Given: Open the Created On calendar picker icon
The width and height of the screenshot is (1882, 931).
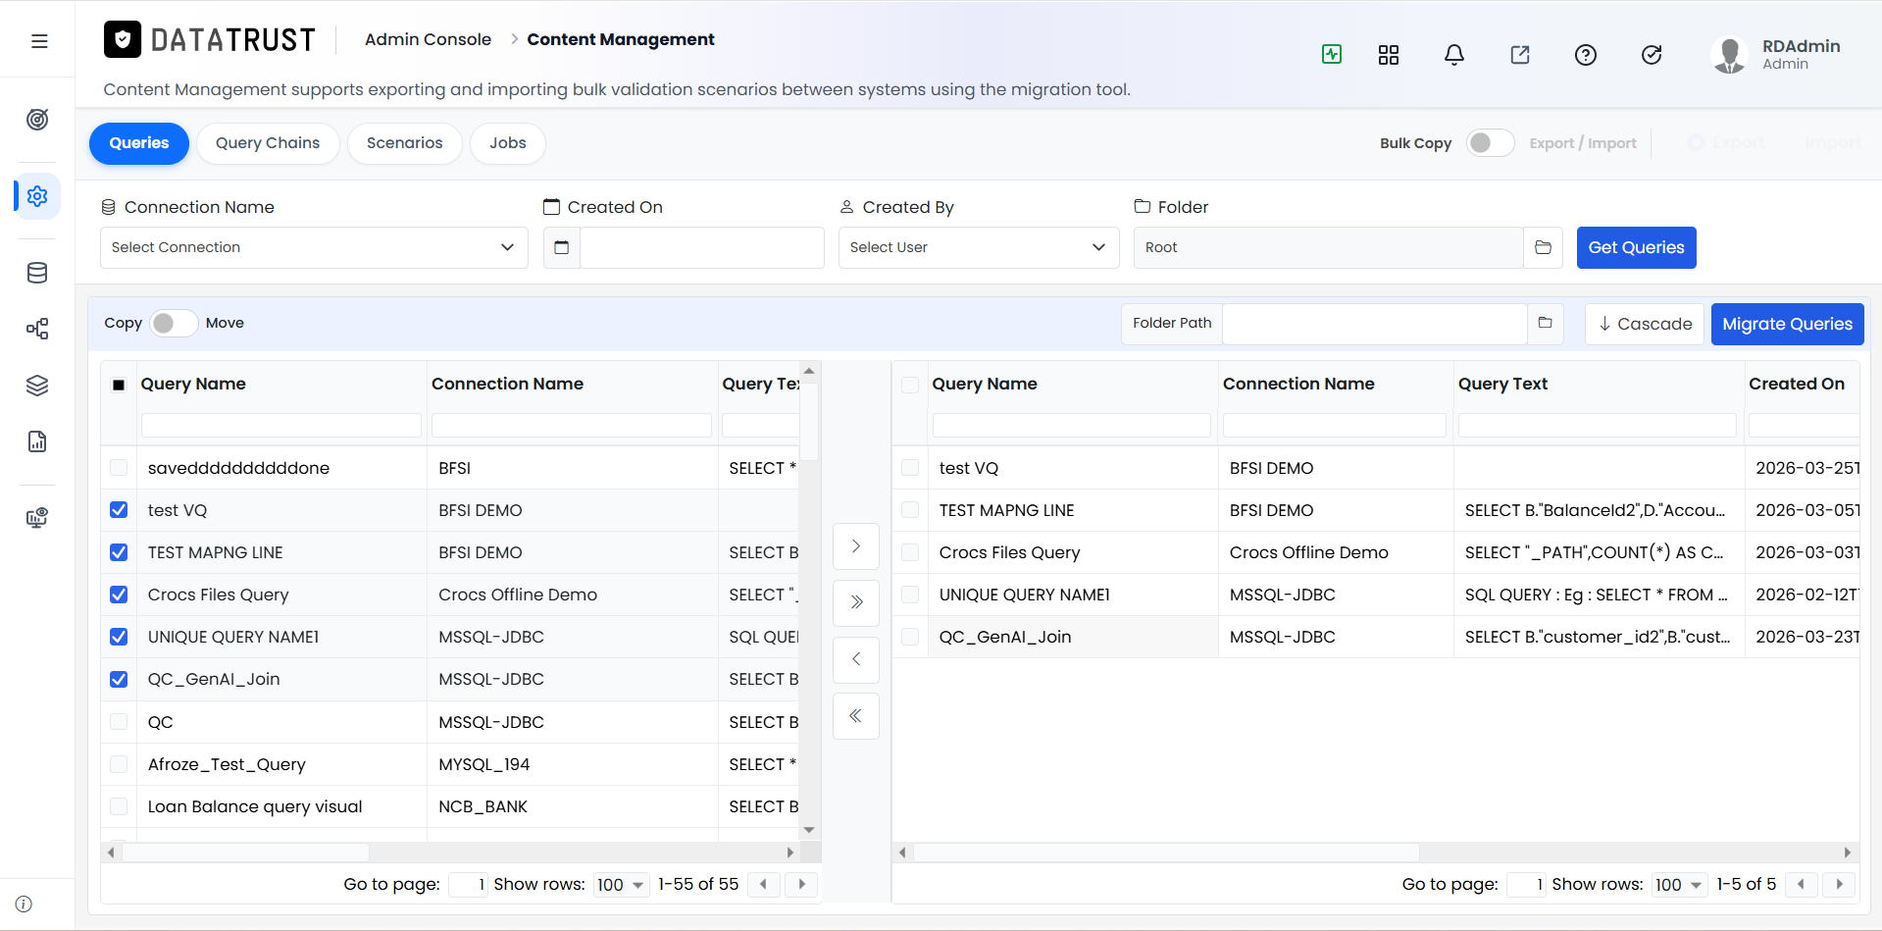Looking at the screenshot, I should pos(562,247).
